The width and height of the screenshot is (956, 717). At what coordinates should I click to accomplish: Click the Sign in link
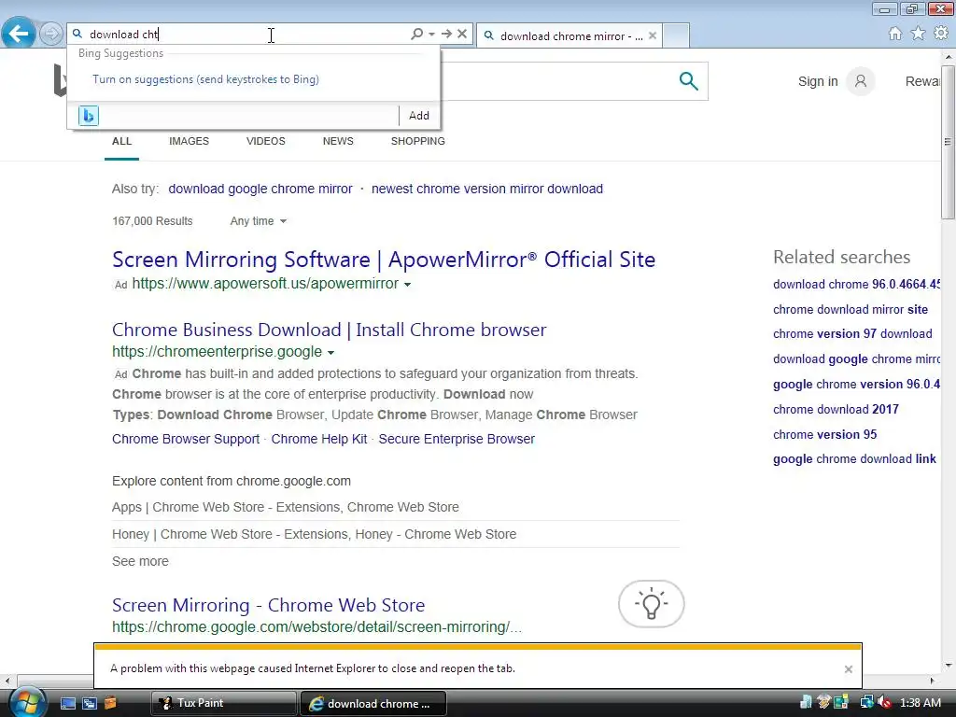(x=818, y=81)
